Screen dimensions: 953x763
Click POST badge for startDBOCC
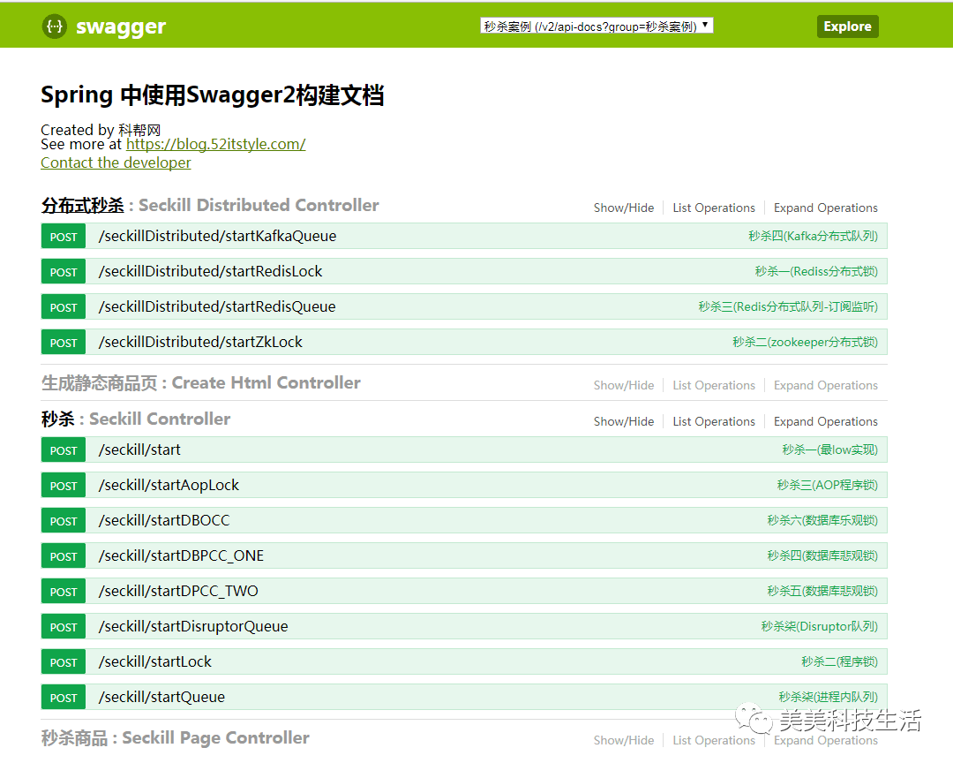click(64, 520)
